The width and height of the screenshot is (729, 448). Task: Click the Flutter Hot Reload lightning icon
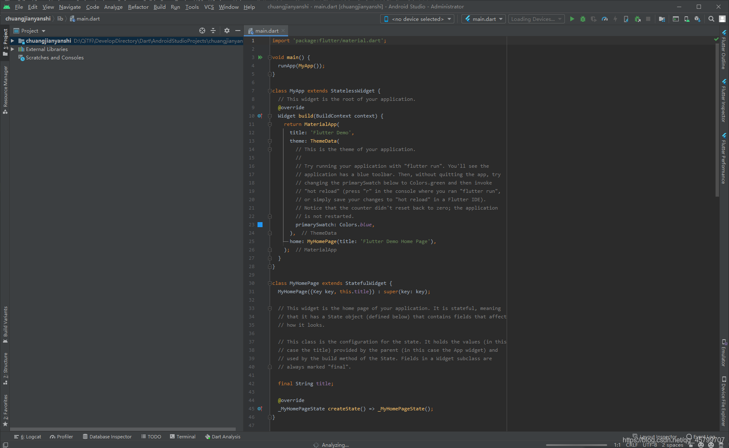pos(615,19)
